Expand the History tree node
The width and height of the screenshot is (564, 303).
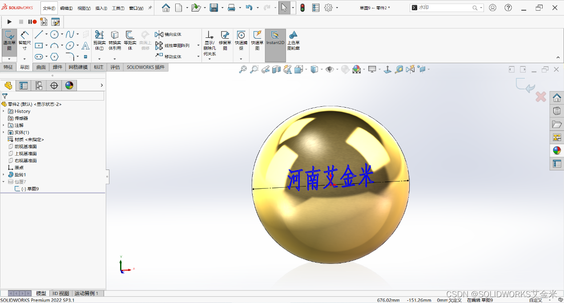coord(4,111)
